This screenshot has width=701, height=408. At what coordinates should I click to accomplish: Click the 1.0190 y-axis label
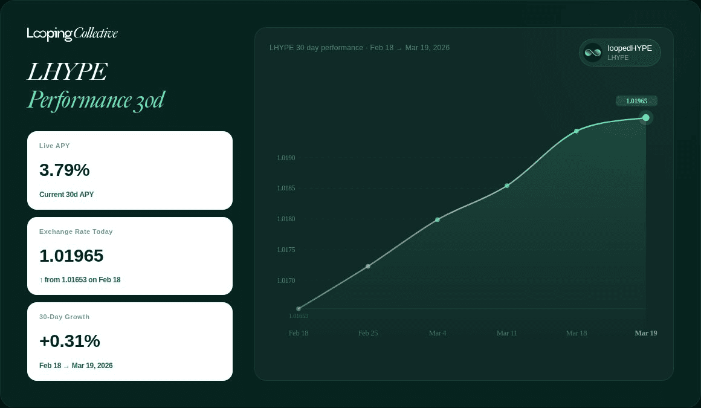click(286, 158)
